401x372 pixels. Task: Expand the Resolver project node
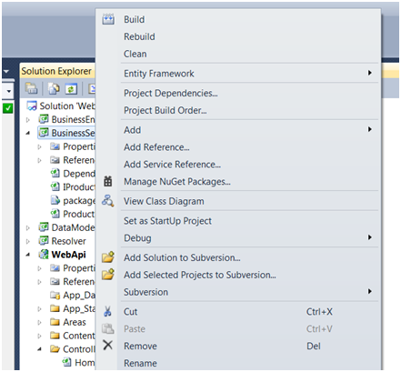click(28, 241)
